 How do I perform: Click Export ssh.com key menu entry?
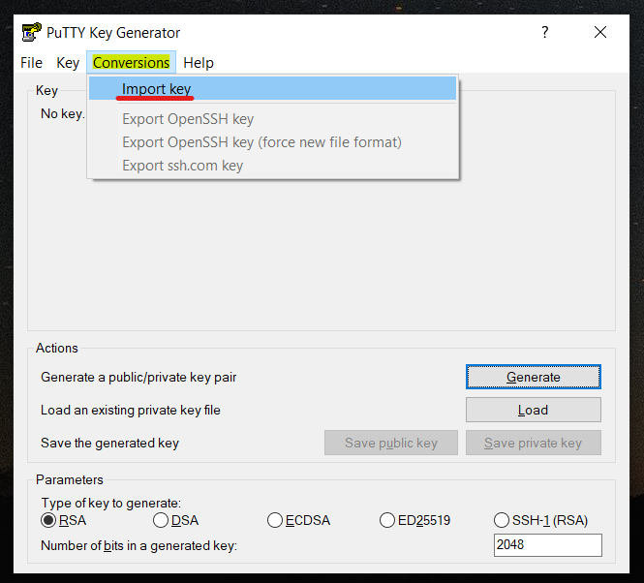click(182, 166)
